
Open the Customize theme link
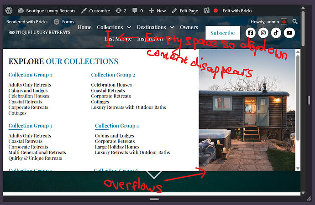95,10
